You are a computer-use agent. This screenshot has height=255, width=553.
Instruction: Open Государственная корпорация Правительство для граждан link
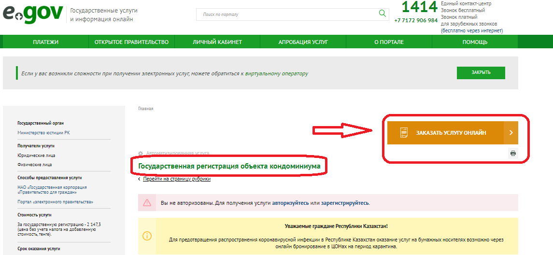(x=52, y=190)
